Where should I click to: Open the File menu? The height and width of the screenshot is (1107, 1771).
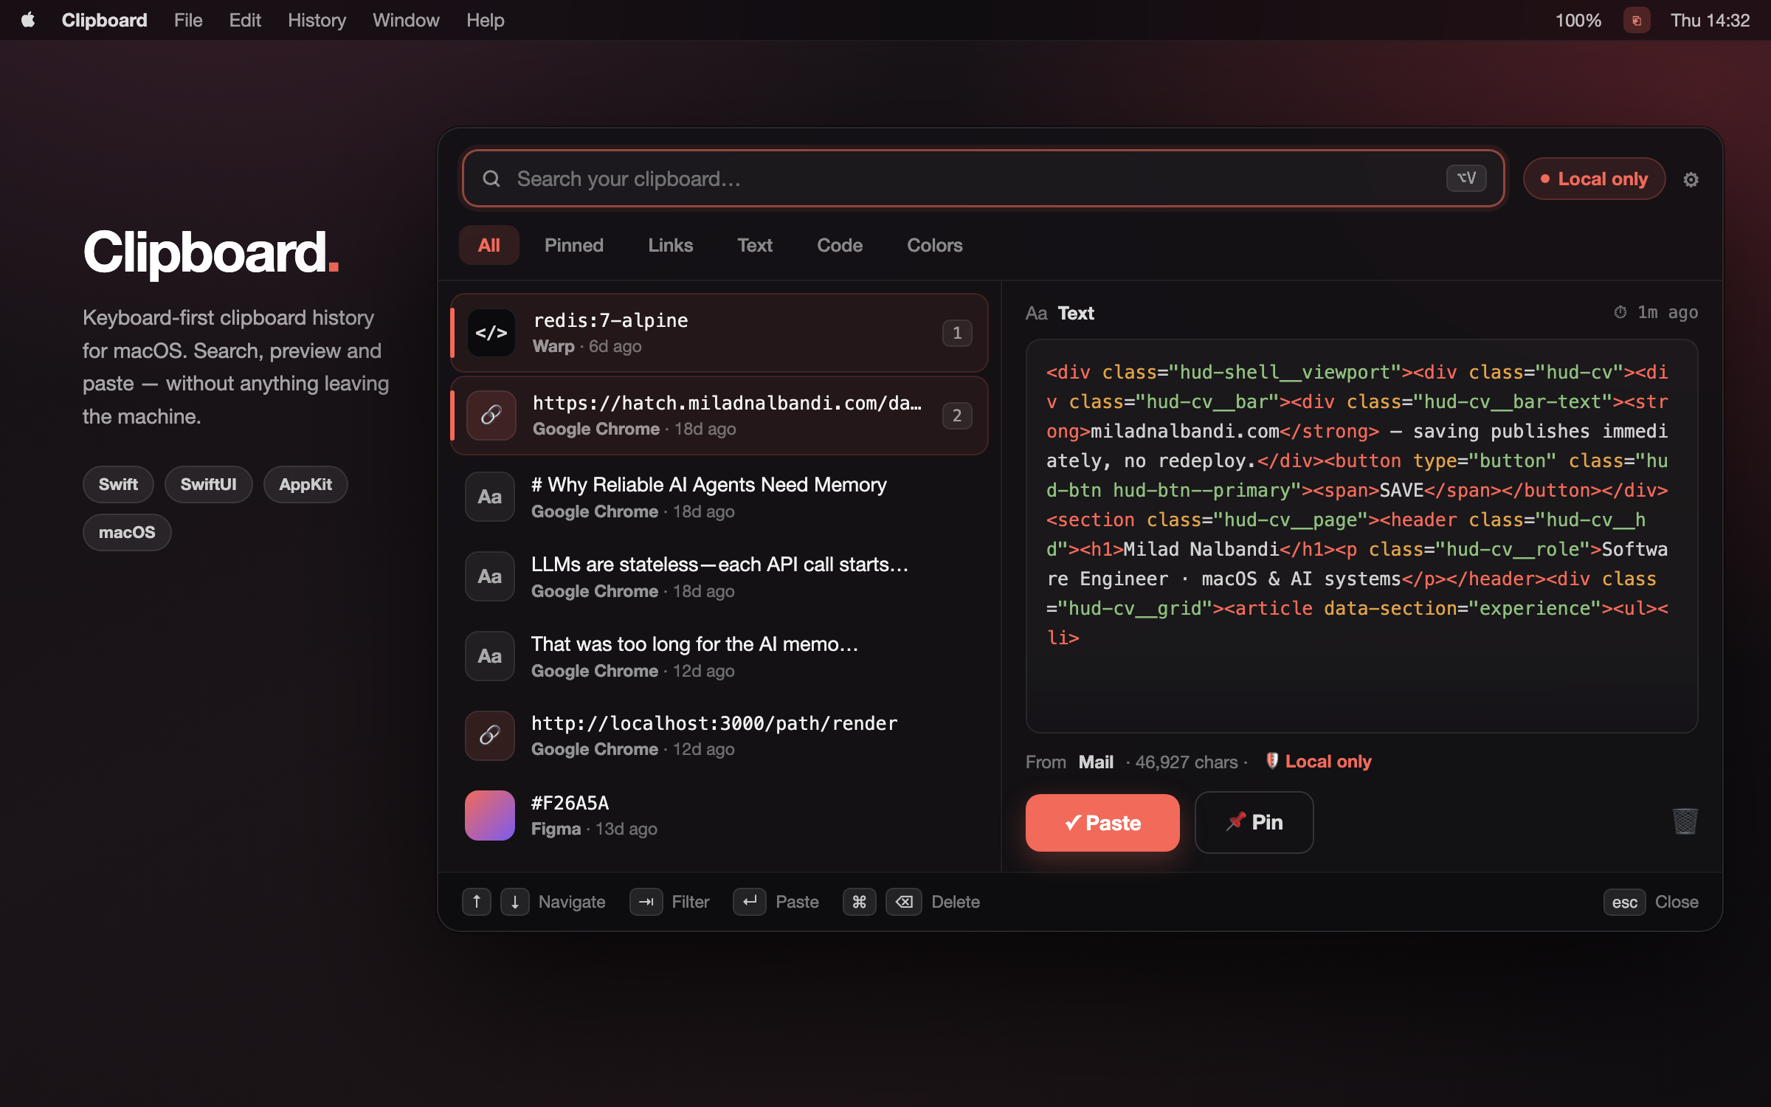(188, 20)
